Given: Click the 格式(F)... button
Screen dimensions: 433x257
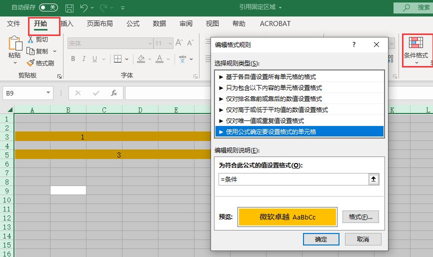Looking at the screenshot, I should pos(360,217).
